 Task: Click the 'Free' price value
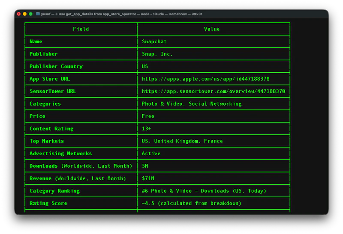[148, 116]
